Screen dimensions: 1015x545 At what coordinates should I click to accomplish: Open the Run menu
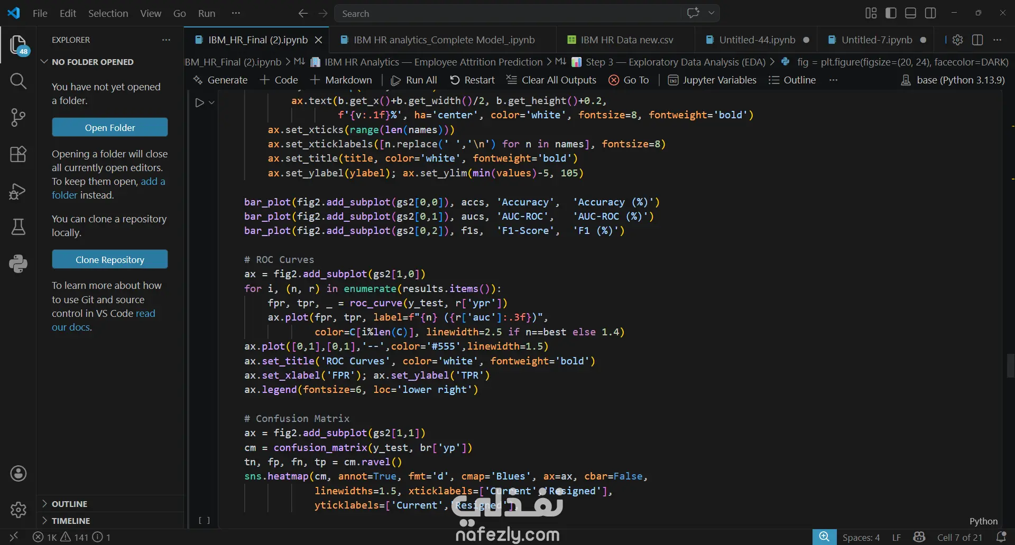[x=207, y=13]
